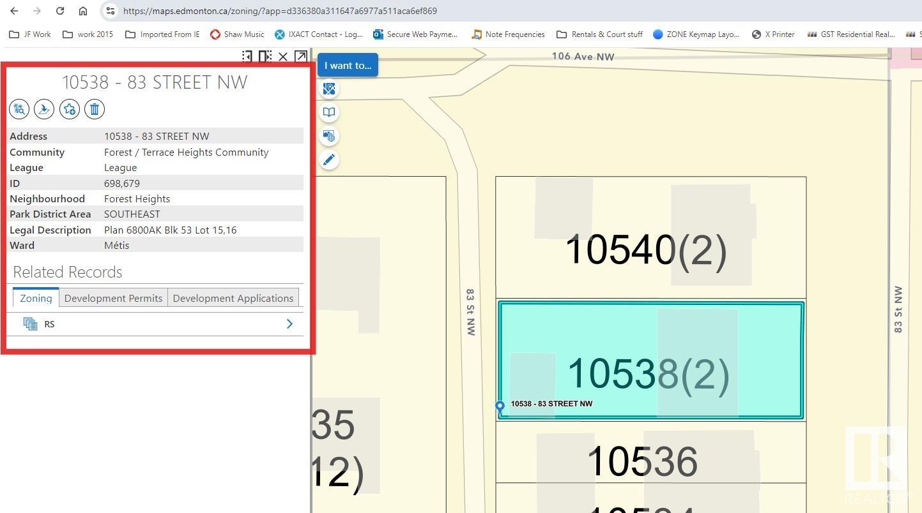
Task: Click the Ward value Métis
Action: tap(116, 245)
